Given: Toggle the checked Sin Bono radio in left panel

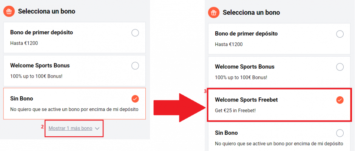Looking at the screenshot, I should tap(135, 99).
